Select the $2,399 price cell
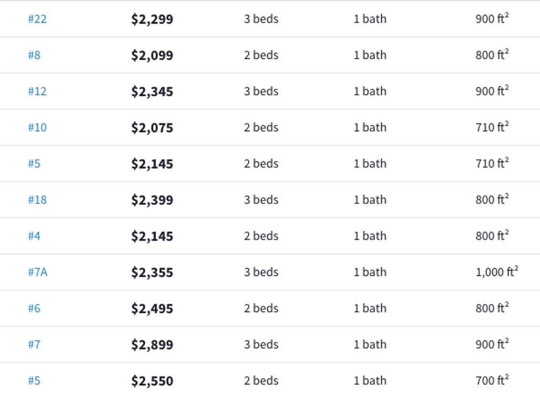The height and width of the screenshot is (395, 540). tap(152, 200)
